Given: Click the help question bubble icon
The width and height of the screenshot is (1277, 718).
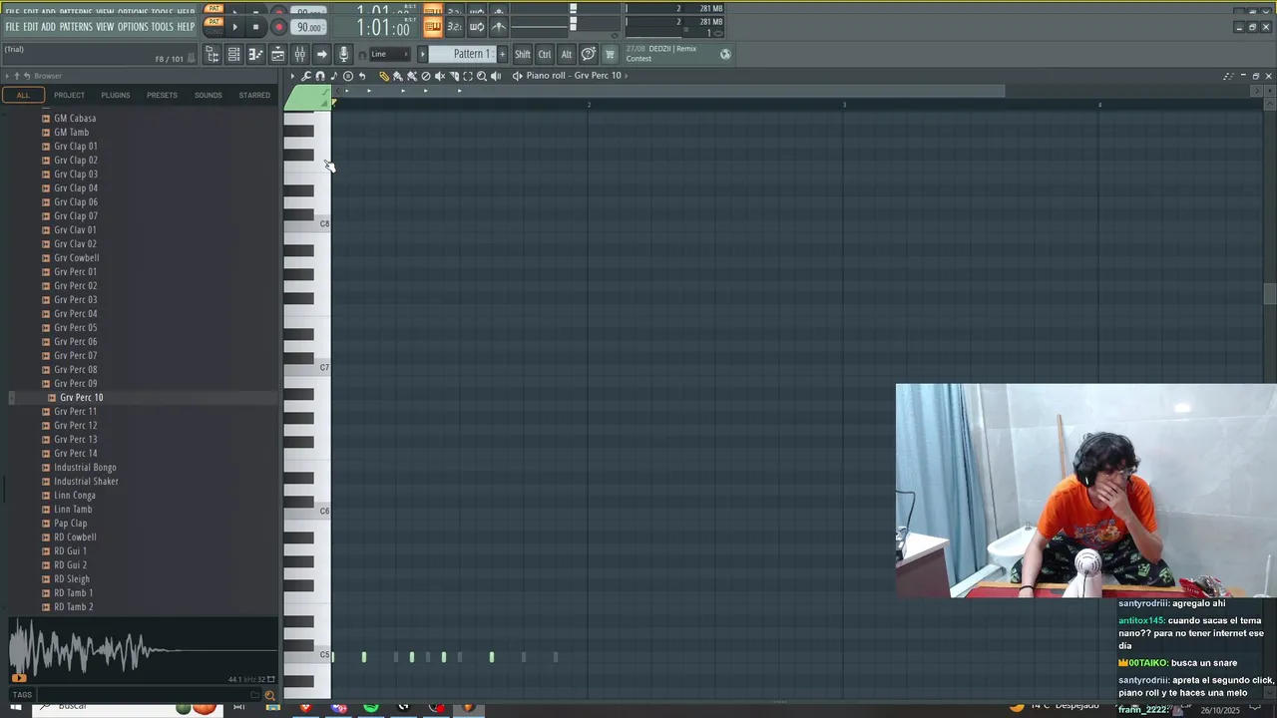Looking at the screenshot, I should pos(589,54).
